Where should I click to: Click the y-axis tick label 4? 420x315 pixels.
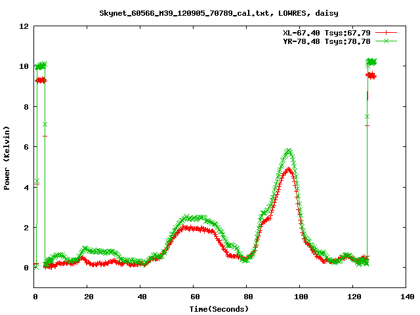(x=26, y=188)
